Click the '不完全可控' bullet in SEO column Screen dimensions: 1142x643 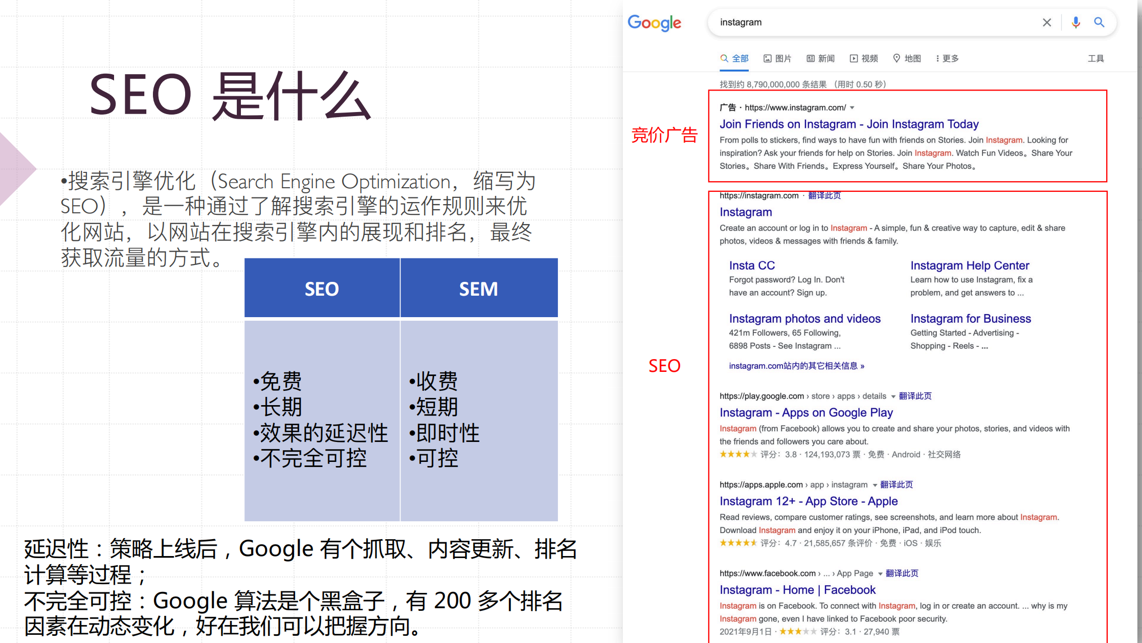pyautogui.click(x=310, y=458)
